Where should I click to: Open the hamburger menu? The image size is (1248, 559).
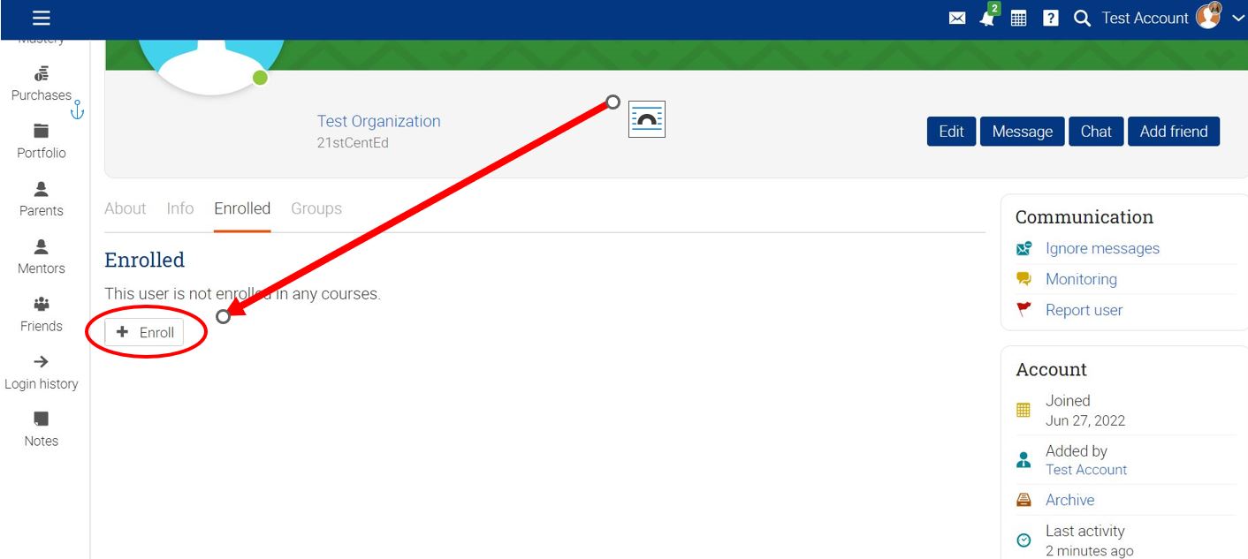[41, 19]
